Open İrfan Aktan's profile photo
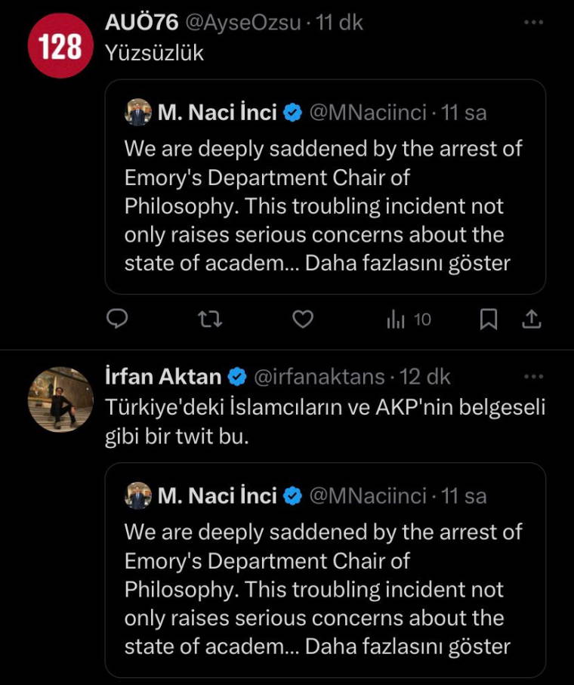This screenshot has width=574, height=685. coord(60,400)
